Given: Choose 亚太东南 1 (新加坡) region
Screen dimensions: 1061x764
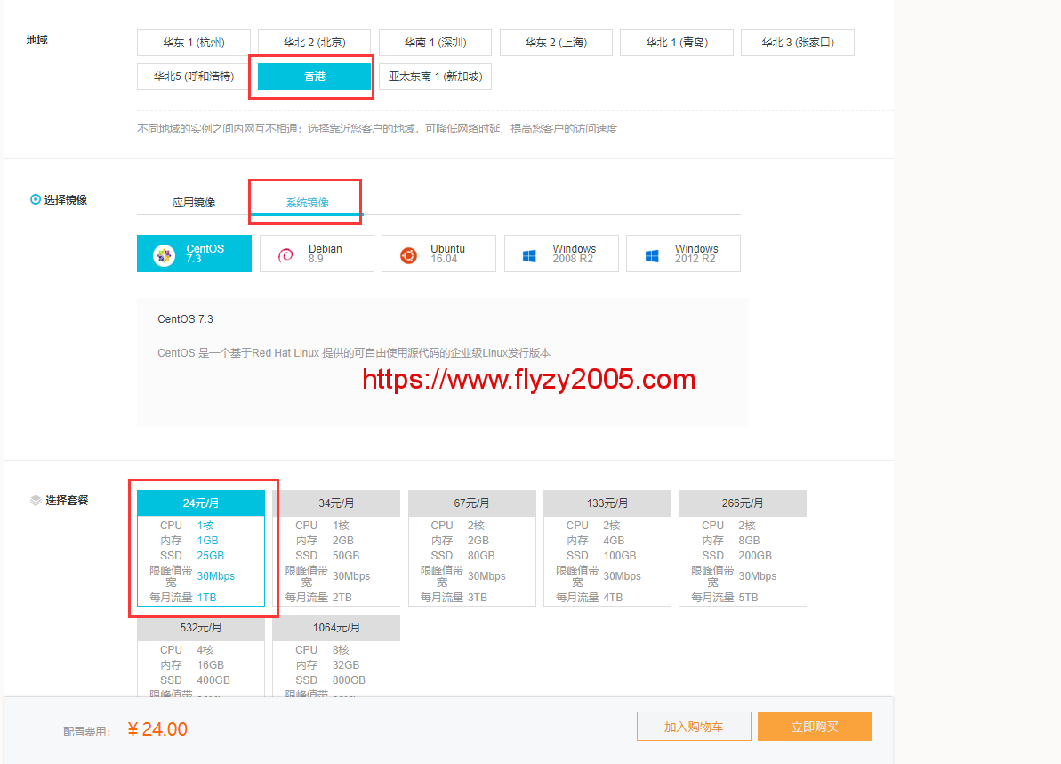Looking at the screenshot, I should (435, 76).
